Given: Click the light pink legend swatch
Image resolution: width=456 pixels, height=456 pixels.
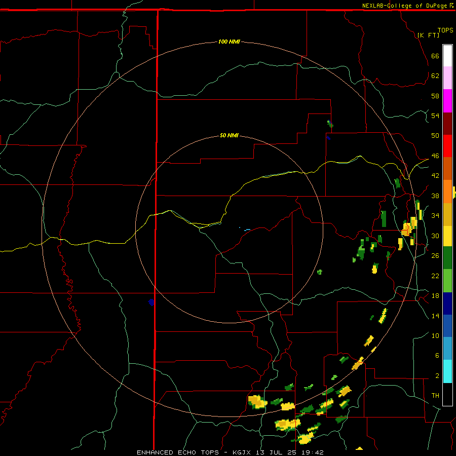Looking at the screenshot, I should (447, 78).
